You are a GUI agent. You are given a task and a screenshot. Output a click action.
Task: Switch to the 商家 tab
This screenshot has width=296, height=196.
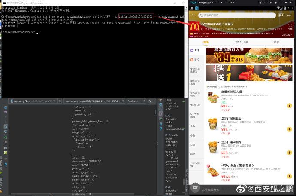276,42
